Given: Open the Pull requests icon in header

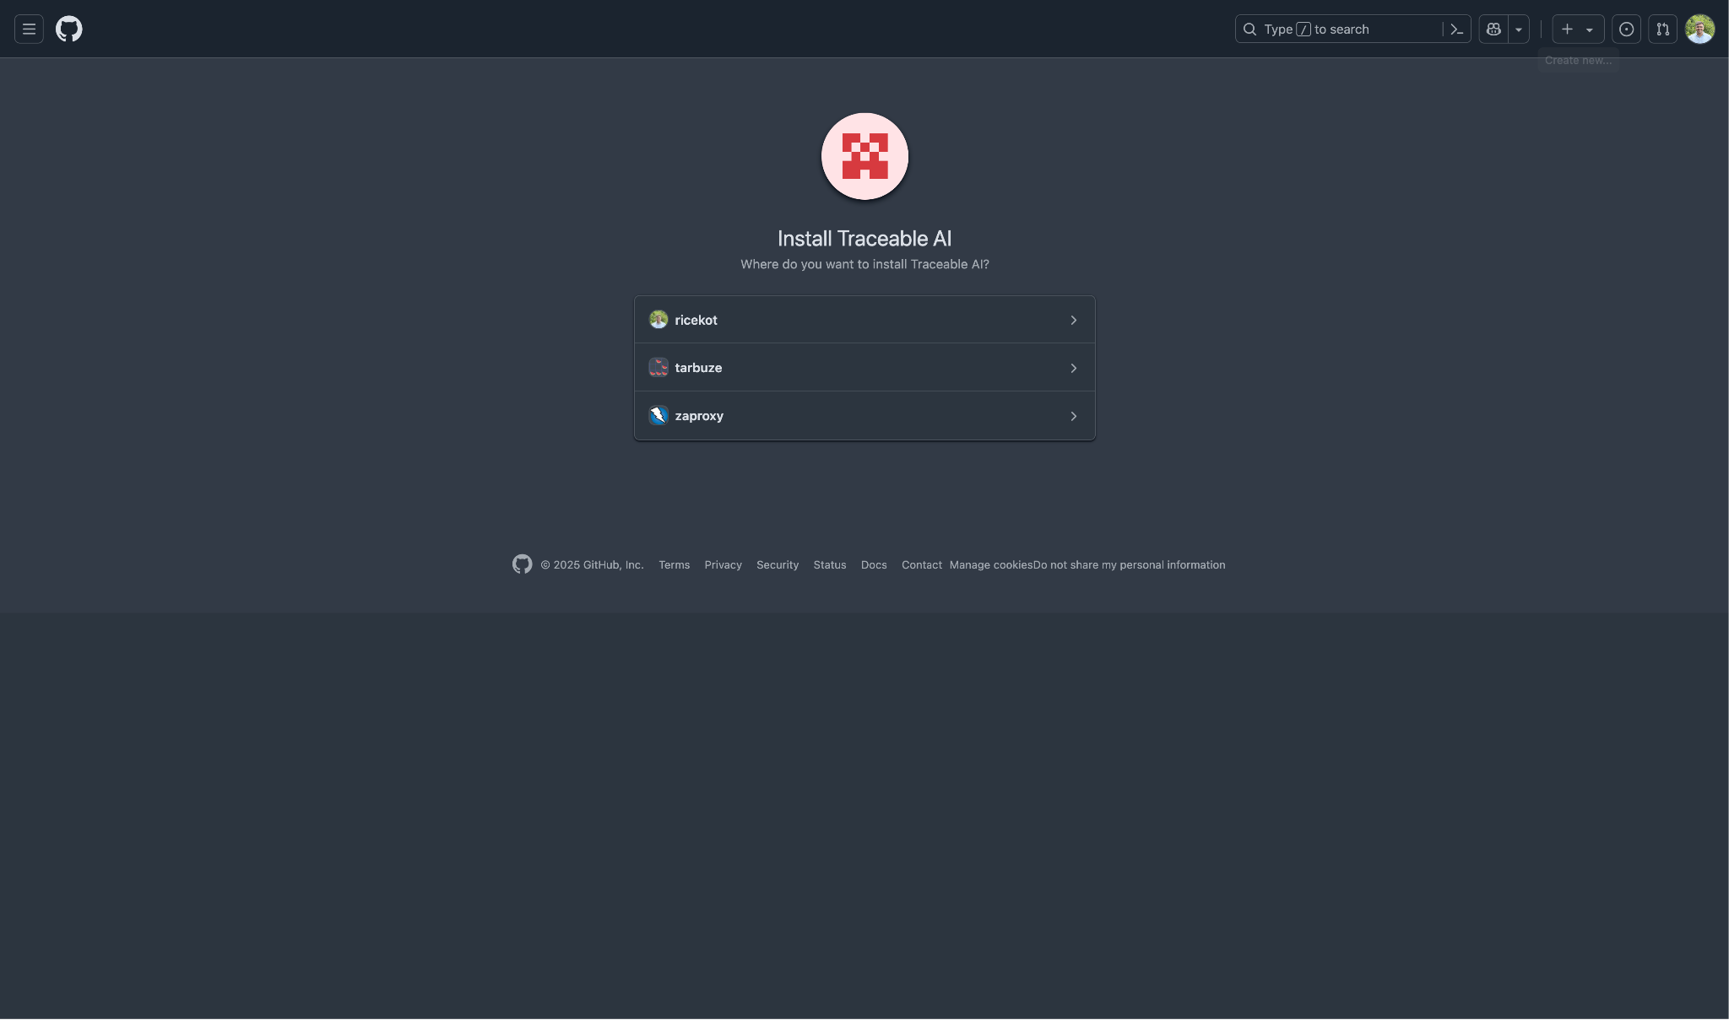Looking at the screenshot, I should point(1662,29).
